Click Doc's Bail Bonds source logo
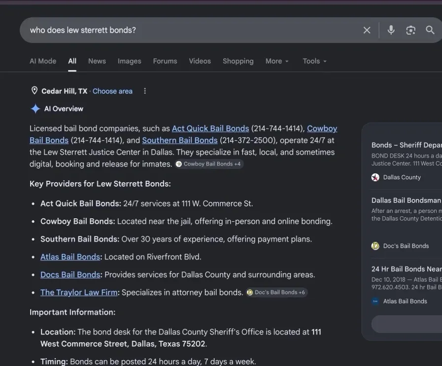The image size is (442, 366). coord(375,246)
